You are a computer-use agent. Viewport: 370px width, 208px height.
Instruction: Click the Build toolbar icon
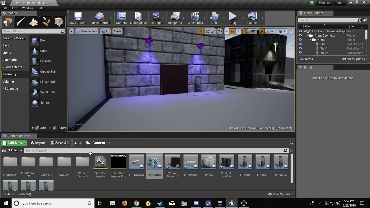[x=214, y=18]
